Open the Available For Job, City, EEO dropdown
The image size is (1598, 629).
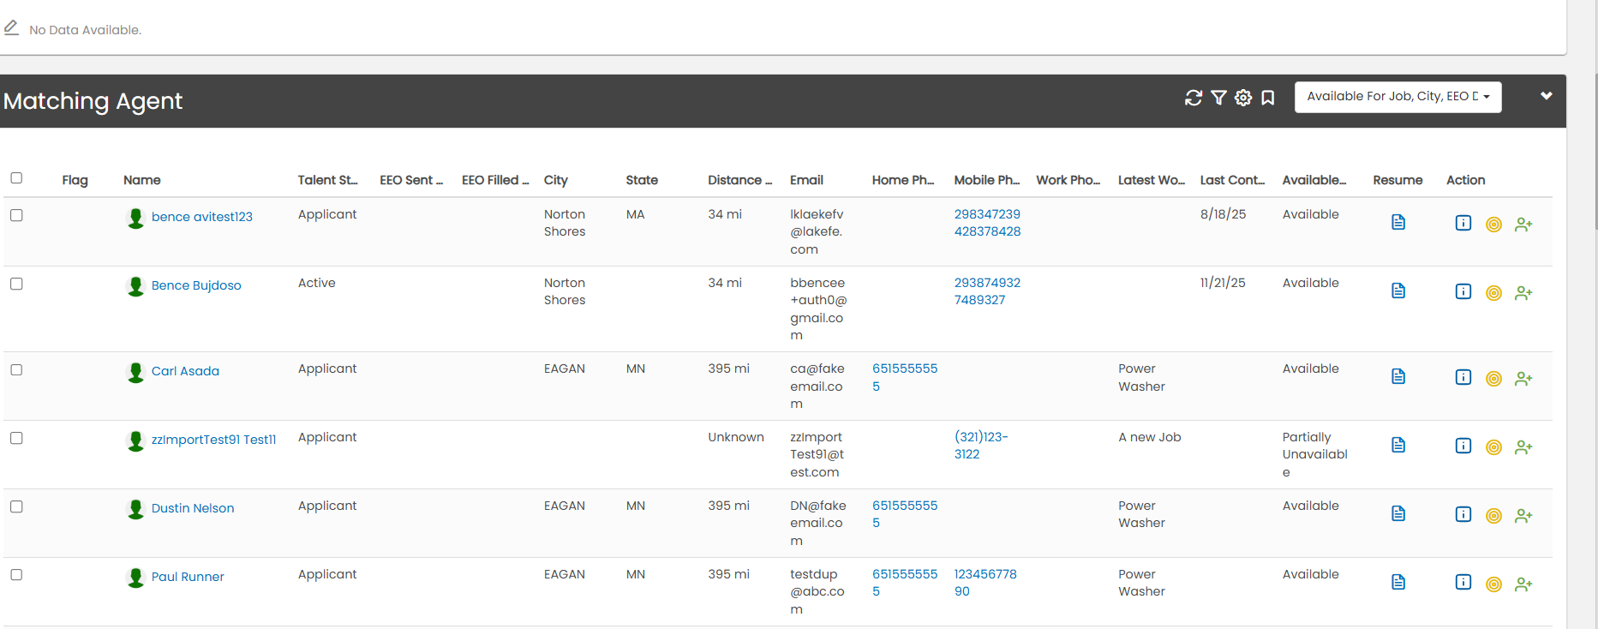click(1398, 97)
